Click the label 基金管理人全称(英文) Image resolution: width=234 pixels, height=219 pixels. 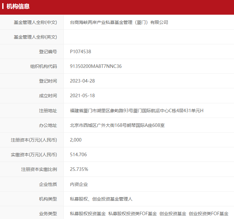(x=35, y=37)
